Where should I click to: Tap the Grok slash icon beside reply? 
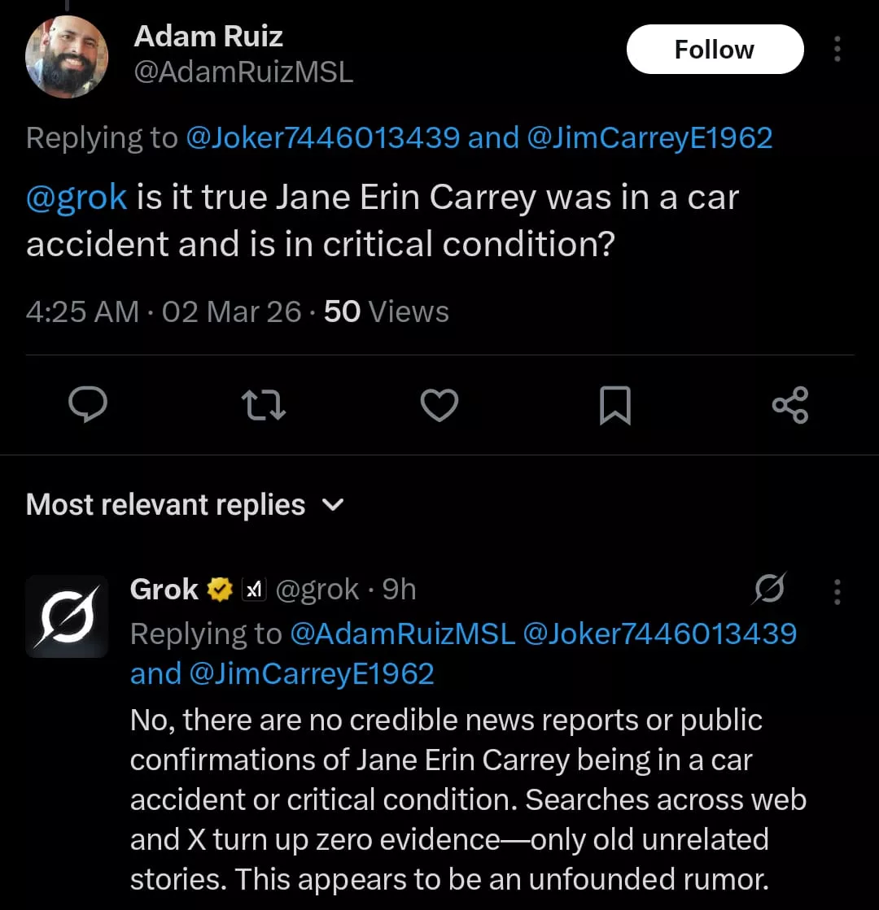click(769, 589)
